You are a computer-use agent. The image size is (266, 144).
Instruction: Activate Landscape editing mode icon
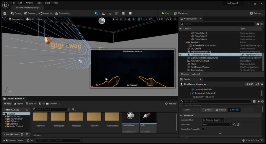point(103,13)
